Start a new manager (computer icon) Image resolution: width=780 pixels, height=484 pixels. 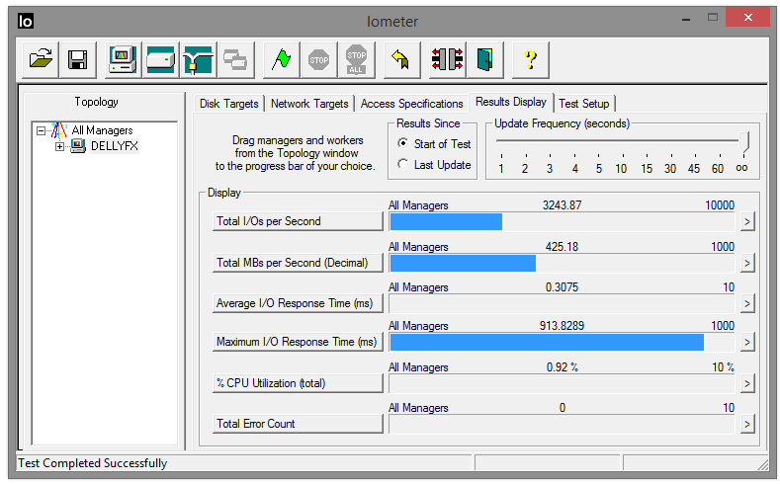click(x=123, y=59)
